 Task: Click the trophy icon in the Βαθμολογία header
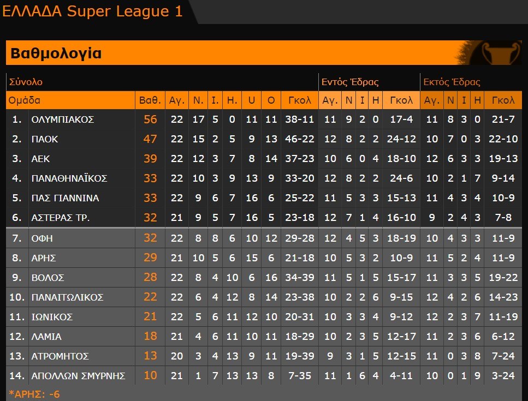click(493, 53)
